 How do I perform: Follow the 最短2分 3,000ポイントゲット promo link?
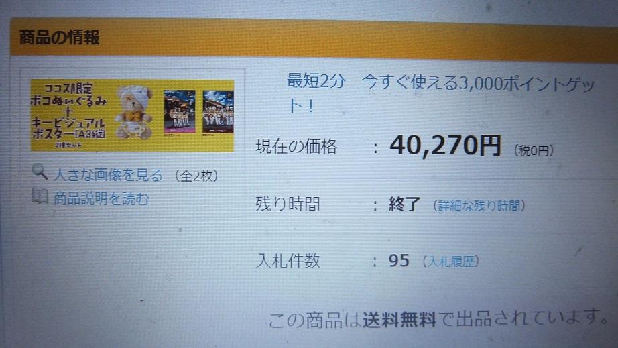click(x=440, y=93)
